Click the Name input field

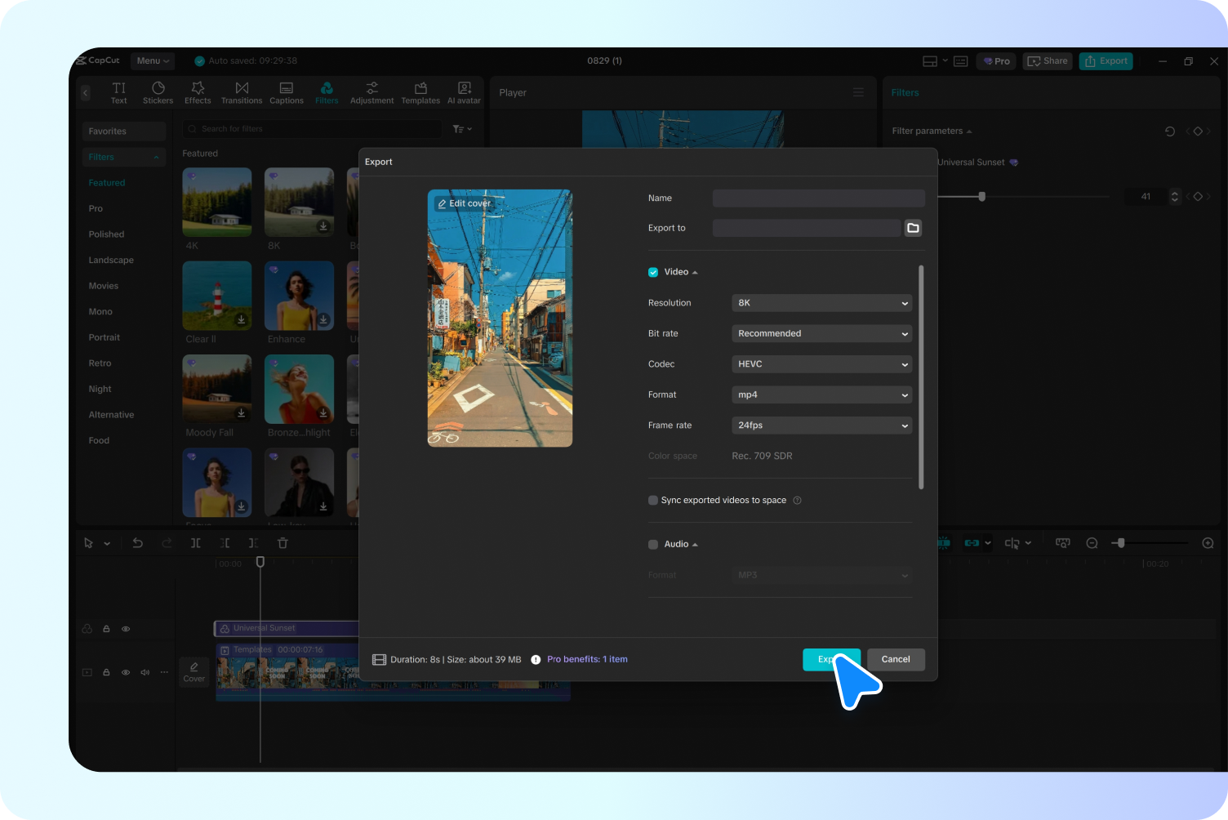click(x=818, y=198)
